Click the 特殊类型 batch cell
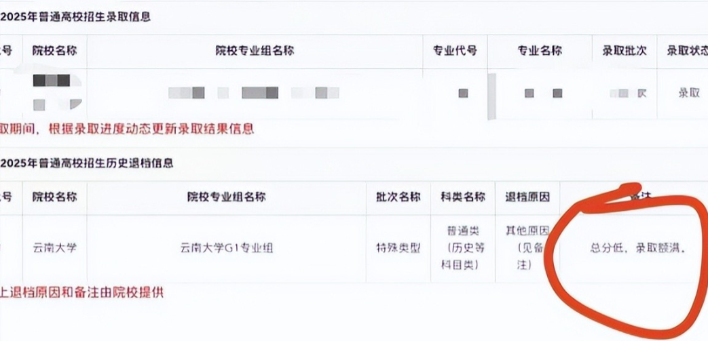This screenshot has width=708, height=341. [x=398, y=247]
